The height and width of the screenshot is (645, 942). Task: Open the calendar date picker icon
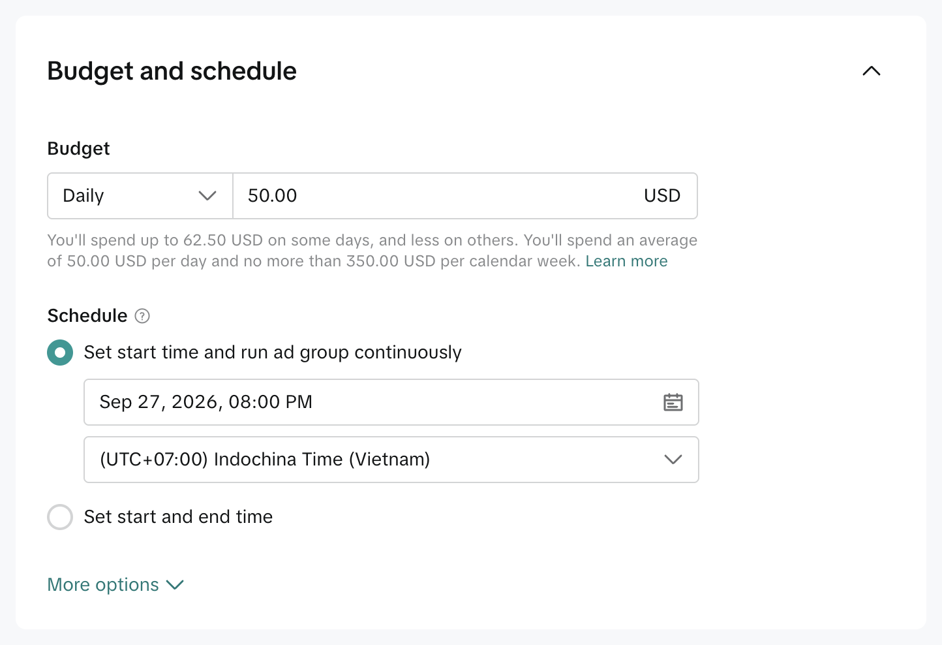coord(673,402)
